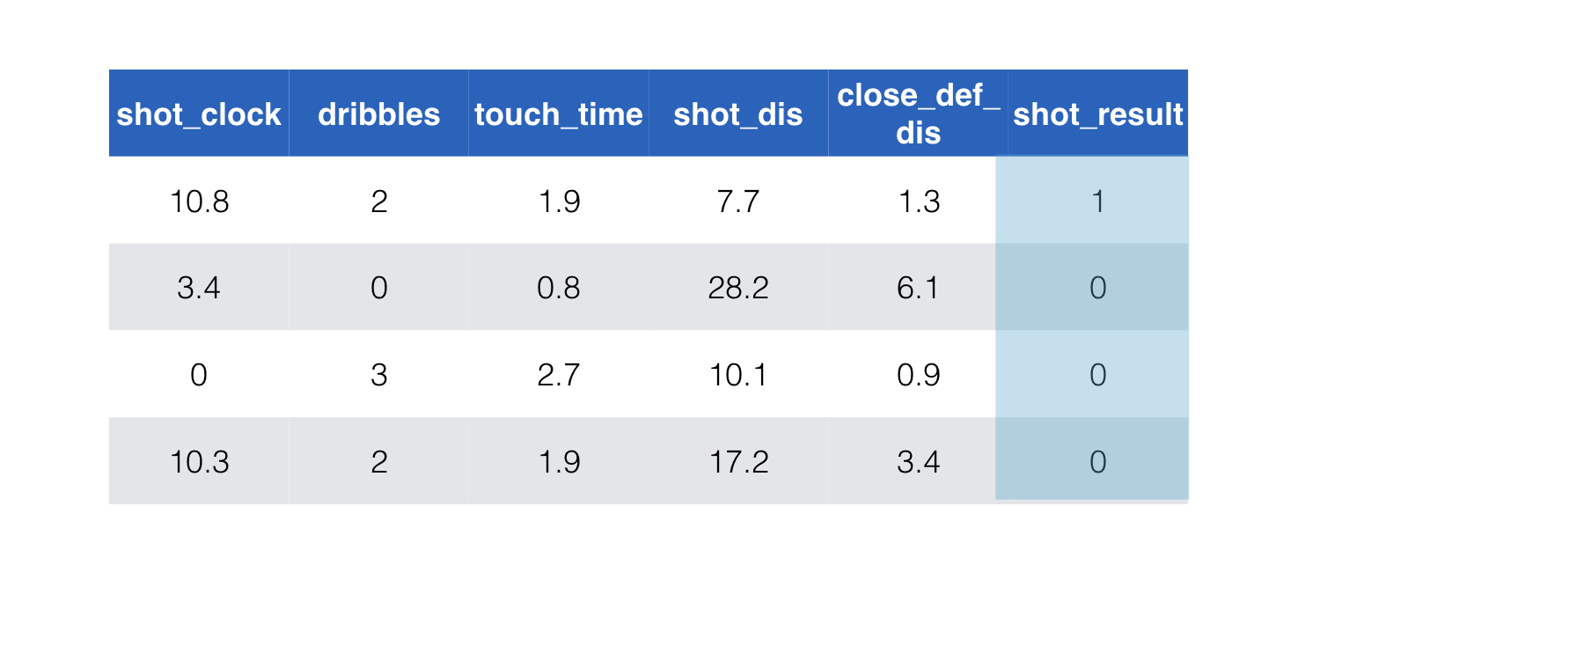Image resolution: width=1584 pixels, height=660 pixels.
Task: Select the shot_result cell containing 1
Action: click(x=1097, y=202)
